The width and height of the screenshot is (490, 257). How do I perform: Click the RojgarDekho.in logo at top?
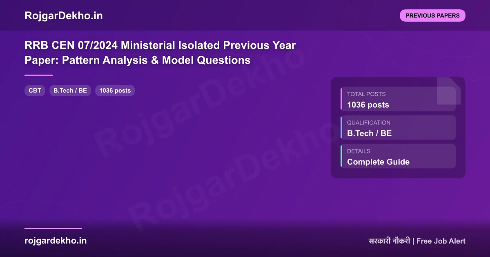pos(63,16)
